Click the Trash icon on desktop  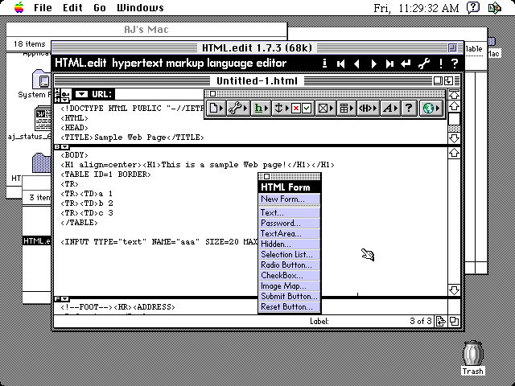[x=474, y=356]
